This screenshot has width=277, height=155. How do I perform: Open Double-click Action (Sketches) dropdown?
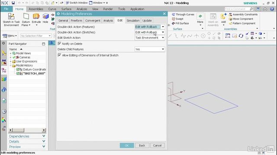pyautogui.click(x=150, y=32)
